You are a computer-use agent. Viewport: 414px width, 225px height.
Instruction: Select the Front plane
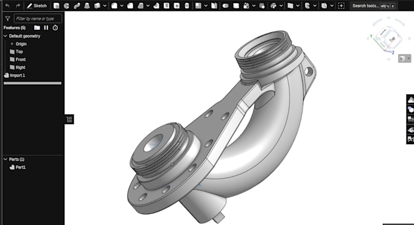[x=21, y=60]
